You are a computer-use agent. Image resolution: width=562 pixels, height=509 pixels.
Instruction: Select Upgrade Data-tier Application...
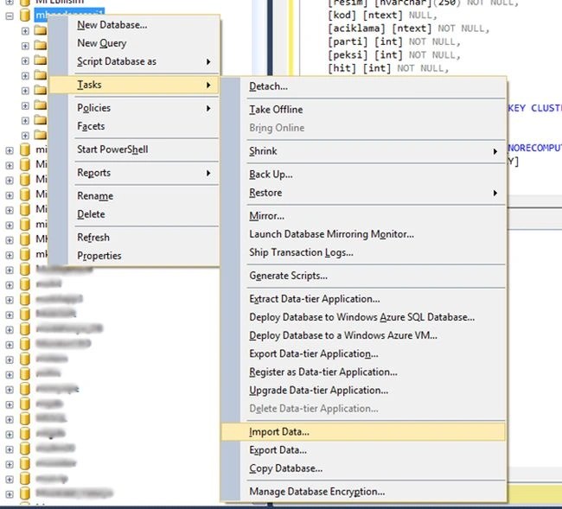pyautogui.click(x=363, y=391)
